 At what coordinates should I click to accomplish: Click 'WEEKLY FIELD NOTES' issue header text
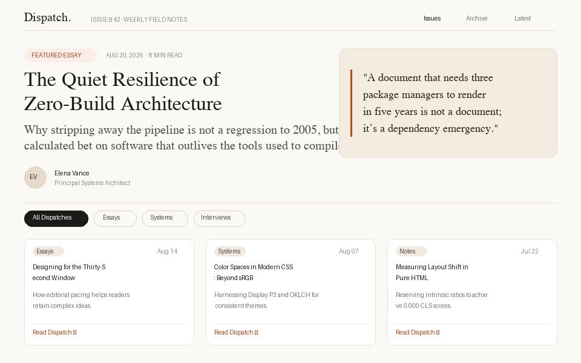coord(156,19)
